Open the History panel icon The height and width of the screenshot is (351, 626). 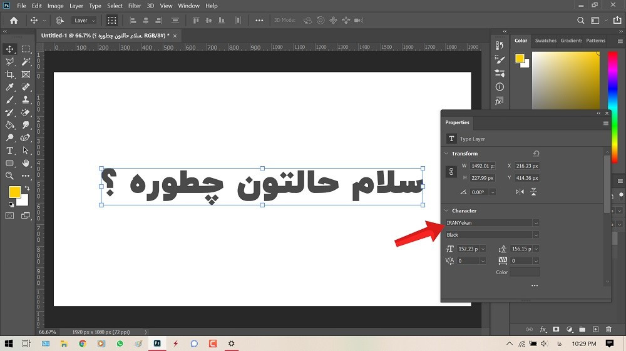pyautogui.click(x=500, y=46)
